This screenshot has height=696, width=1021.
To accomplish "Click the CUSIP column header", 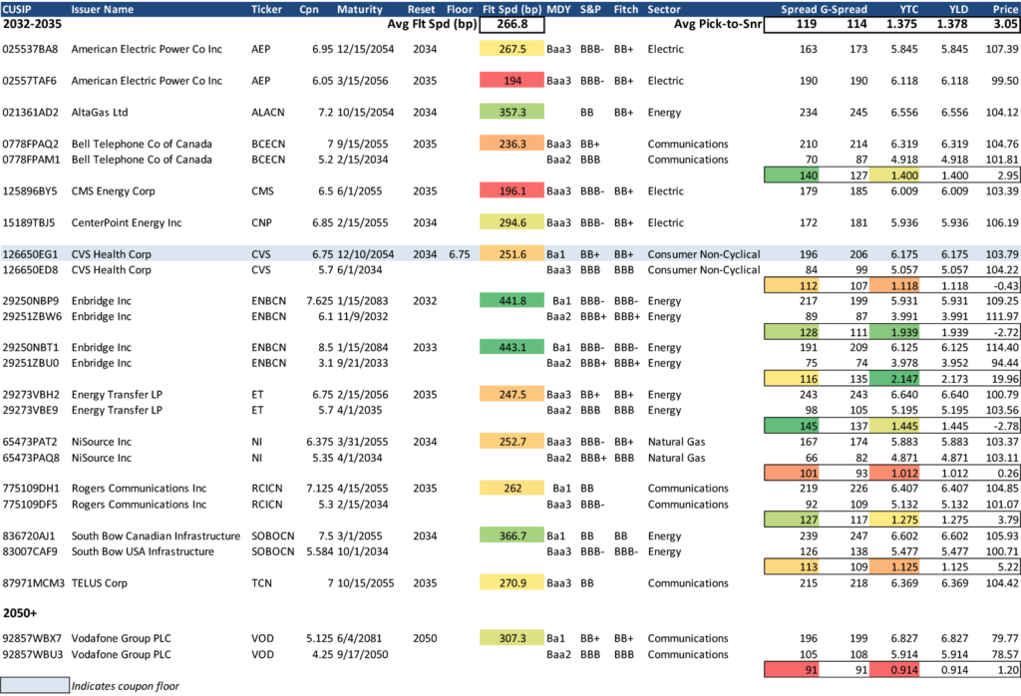I will coord(20,9).
